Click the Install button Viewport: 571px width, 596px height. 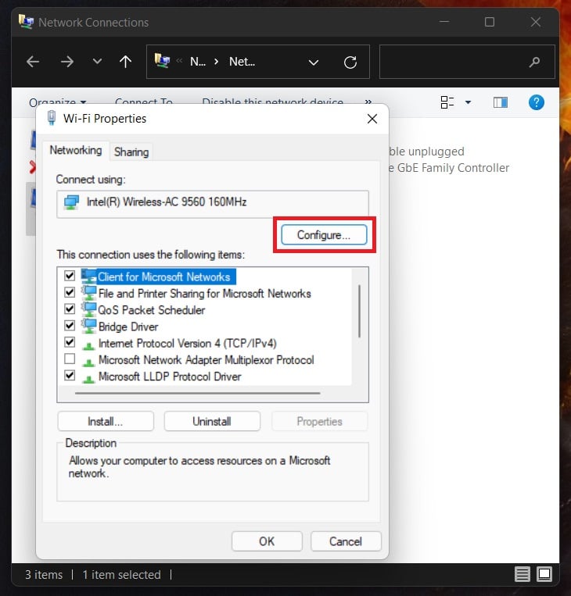coord(106,422)
